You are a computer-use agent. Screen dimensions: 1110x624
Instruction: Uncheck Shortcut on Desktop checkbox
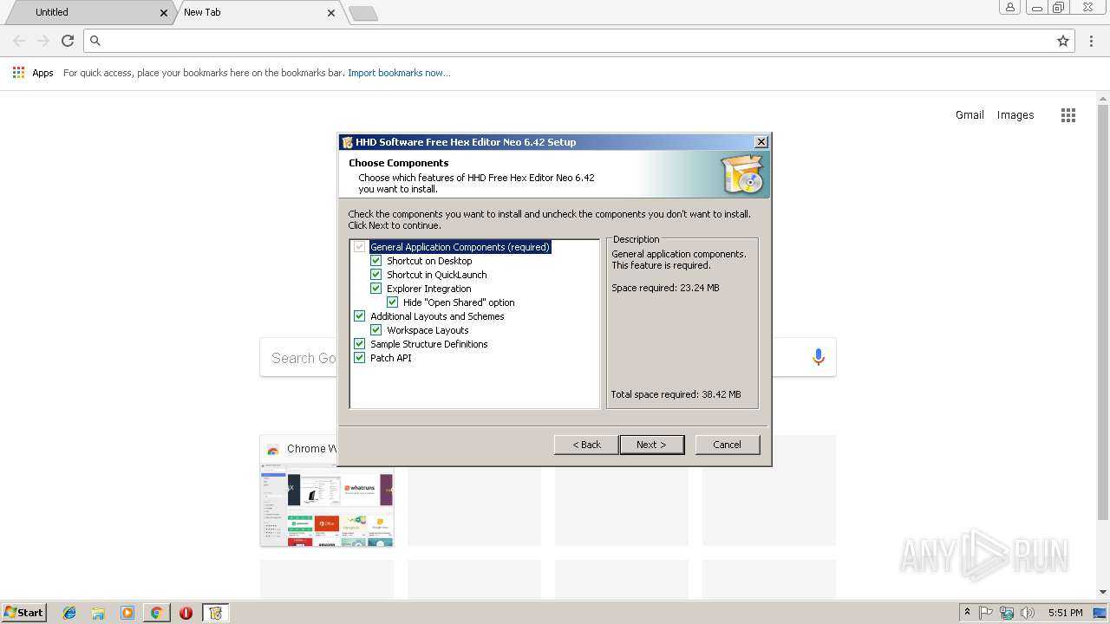pos(375,260)
